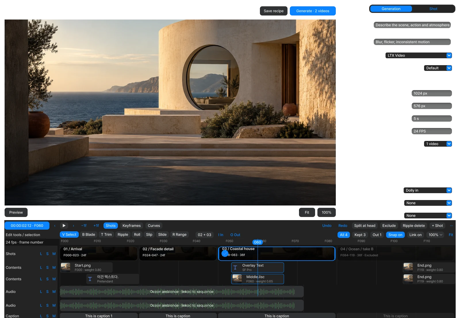Viewport: 460px width, 318px height.
Task: Select the Ripple edit tool
Action: click(x=123, y=234)
